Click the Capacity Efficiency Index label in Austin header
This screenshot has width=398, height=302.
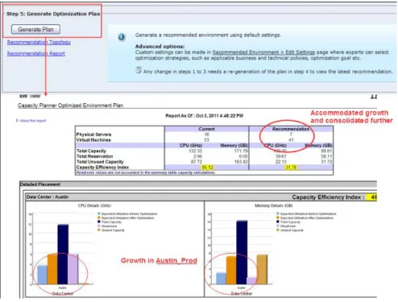(x=328, y=197)
